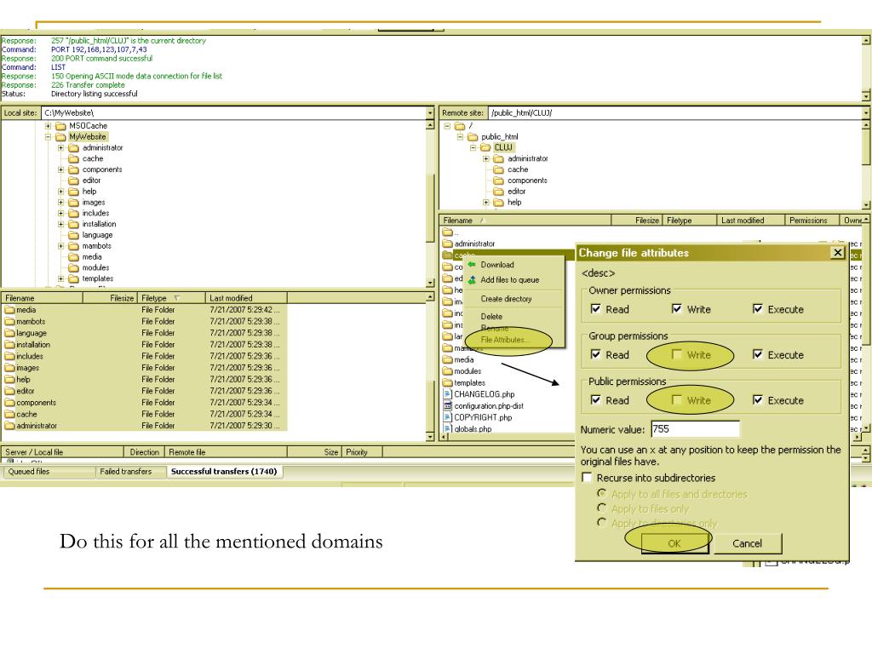
Task: Click the remote tree help folder icon
Action: tap(499, 203)
